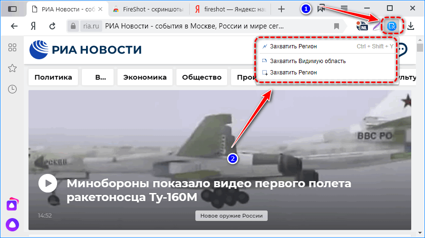
Task: Click the page scrollbar up arrow
Action: (x=420, y=40)
